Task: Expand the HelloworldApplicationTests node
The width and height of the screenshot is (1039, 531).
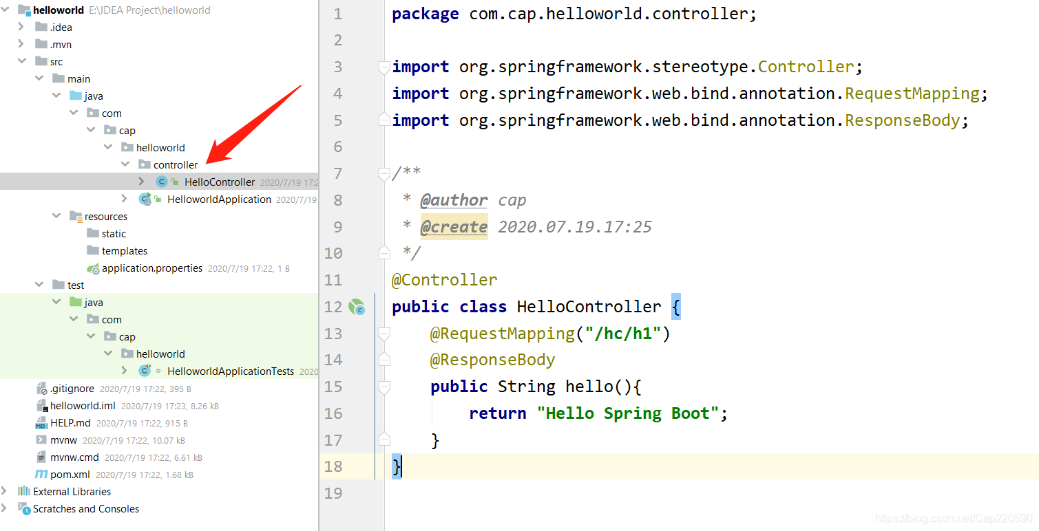Action: 125,371
